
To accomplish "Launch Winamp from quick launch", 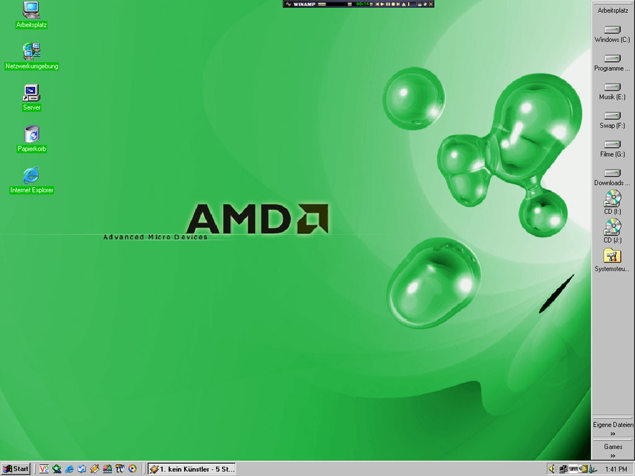I will (94, 469).
